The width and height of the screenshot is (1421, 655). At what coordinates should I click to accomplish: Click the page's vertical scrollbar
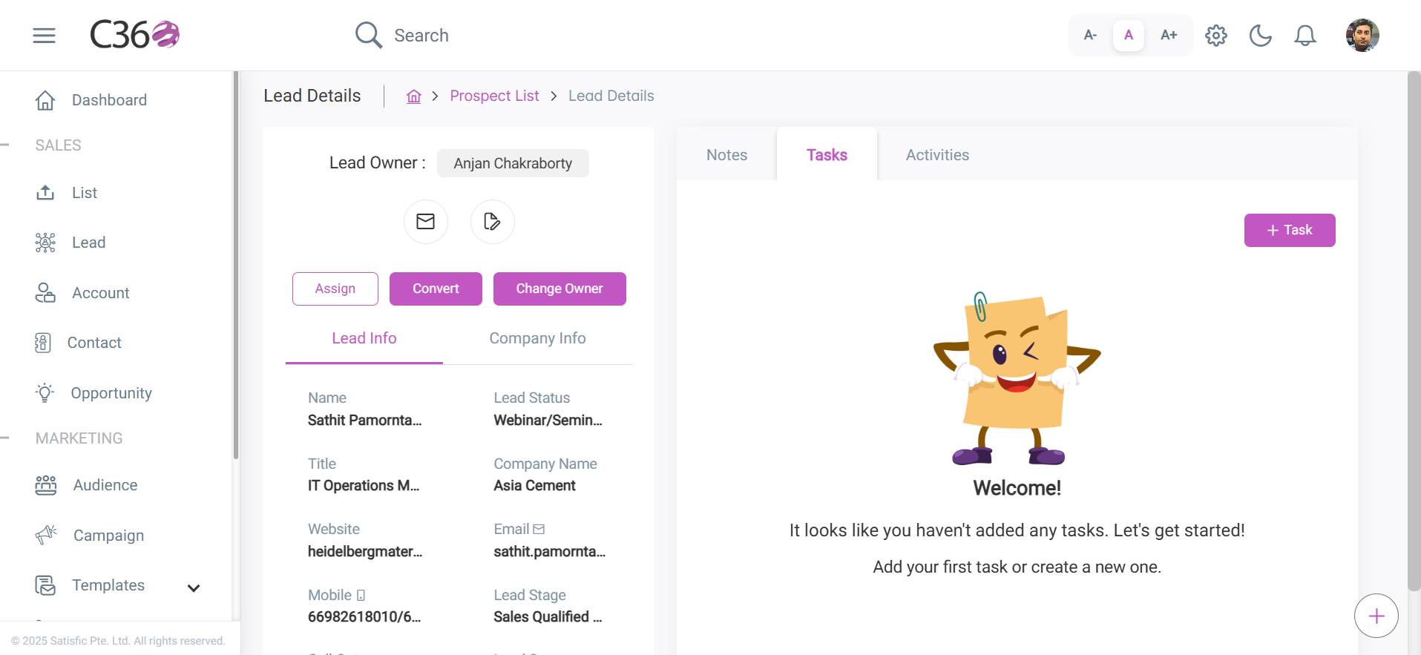(x=1414, y=331)
